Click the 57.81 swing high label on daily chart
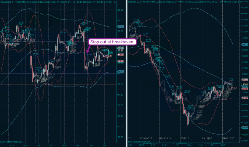 pos(232,79)
